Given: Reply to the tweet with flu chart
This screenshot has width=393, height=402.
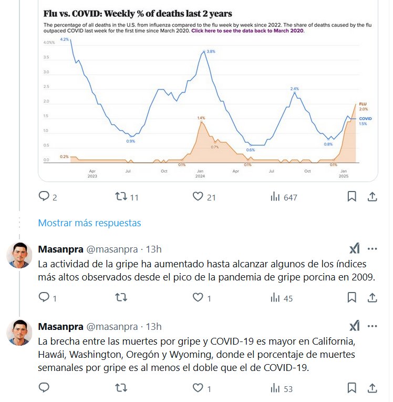Looking at the screenshot, I should pos(44,197).
